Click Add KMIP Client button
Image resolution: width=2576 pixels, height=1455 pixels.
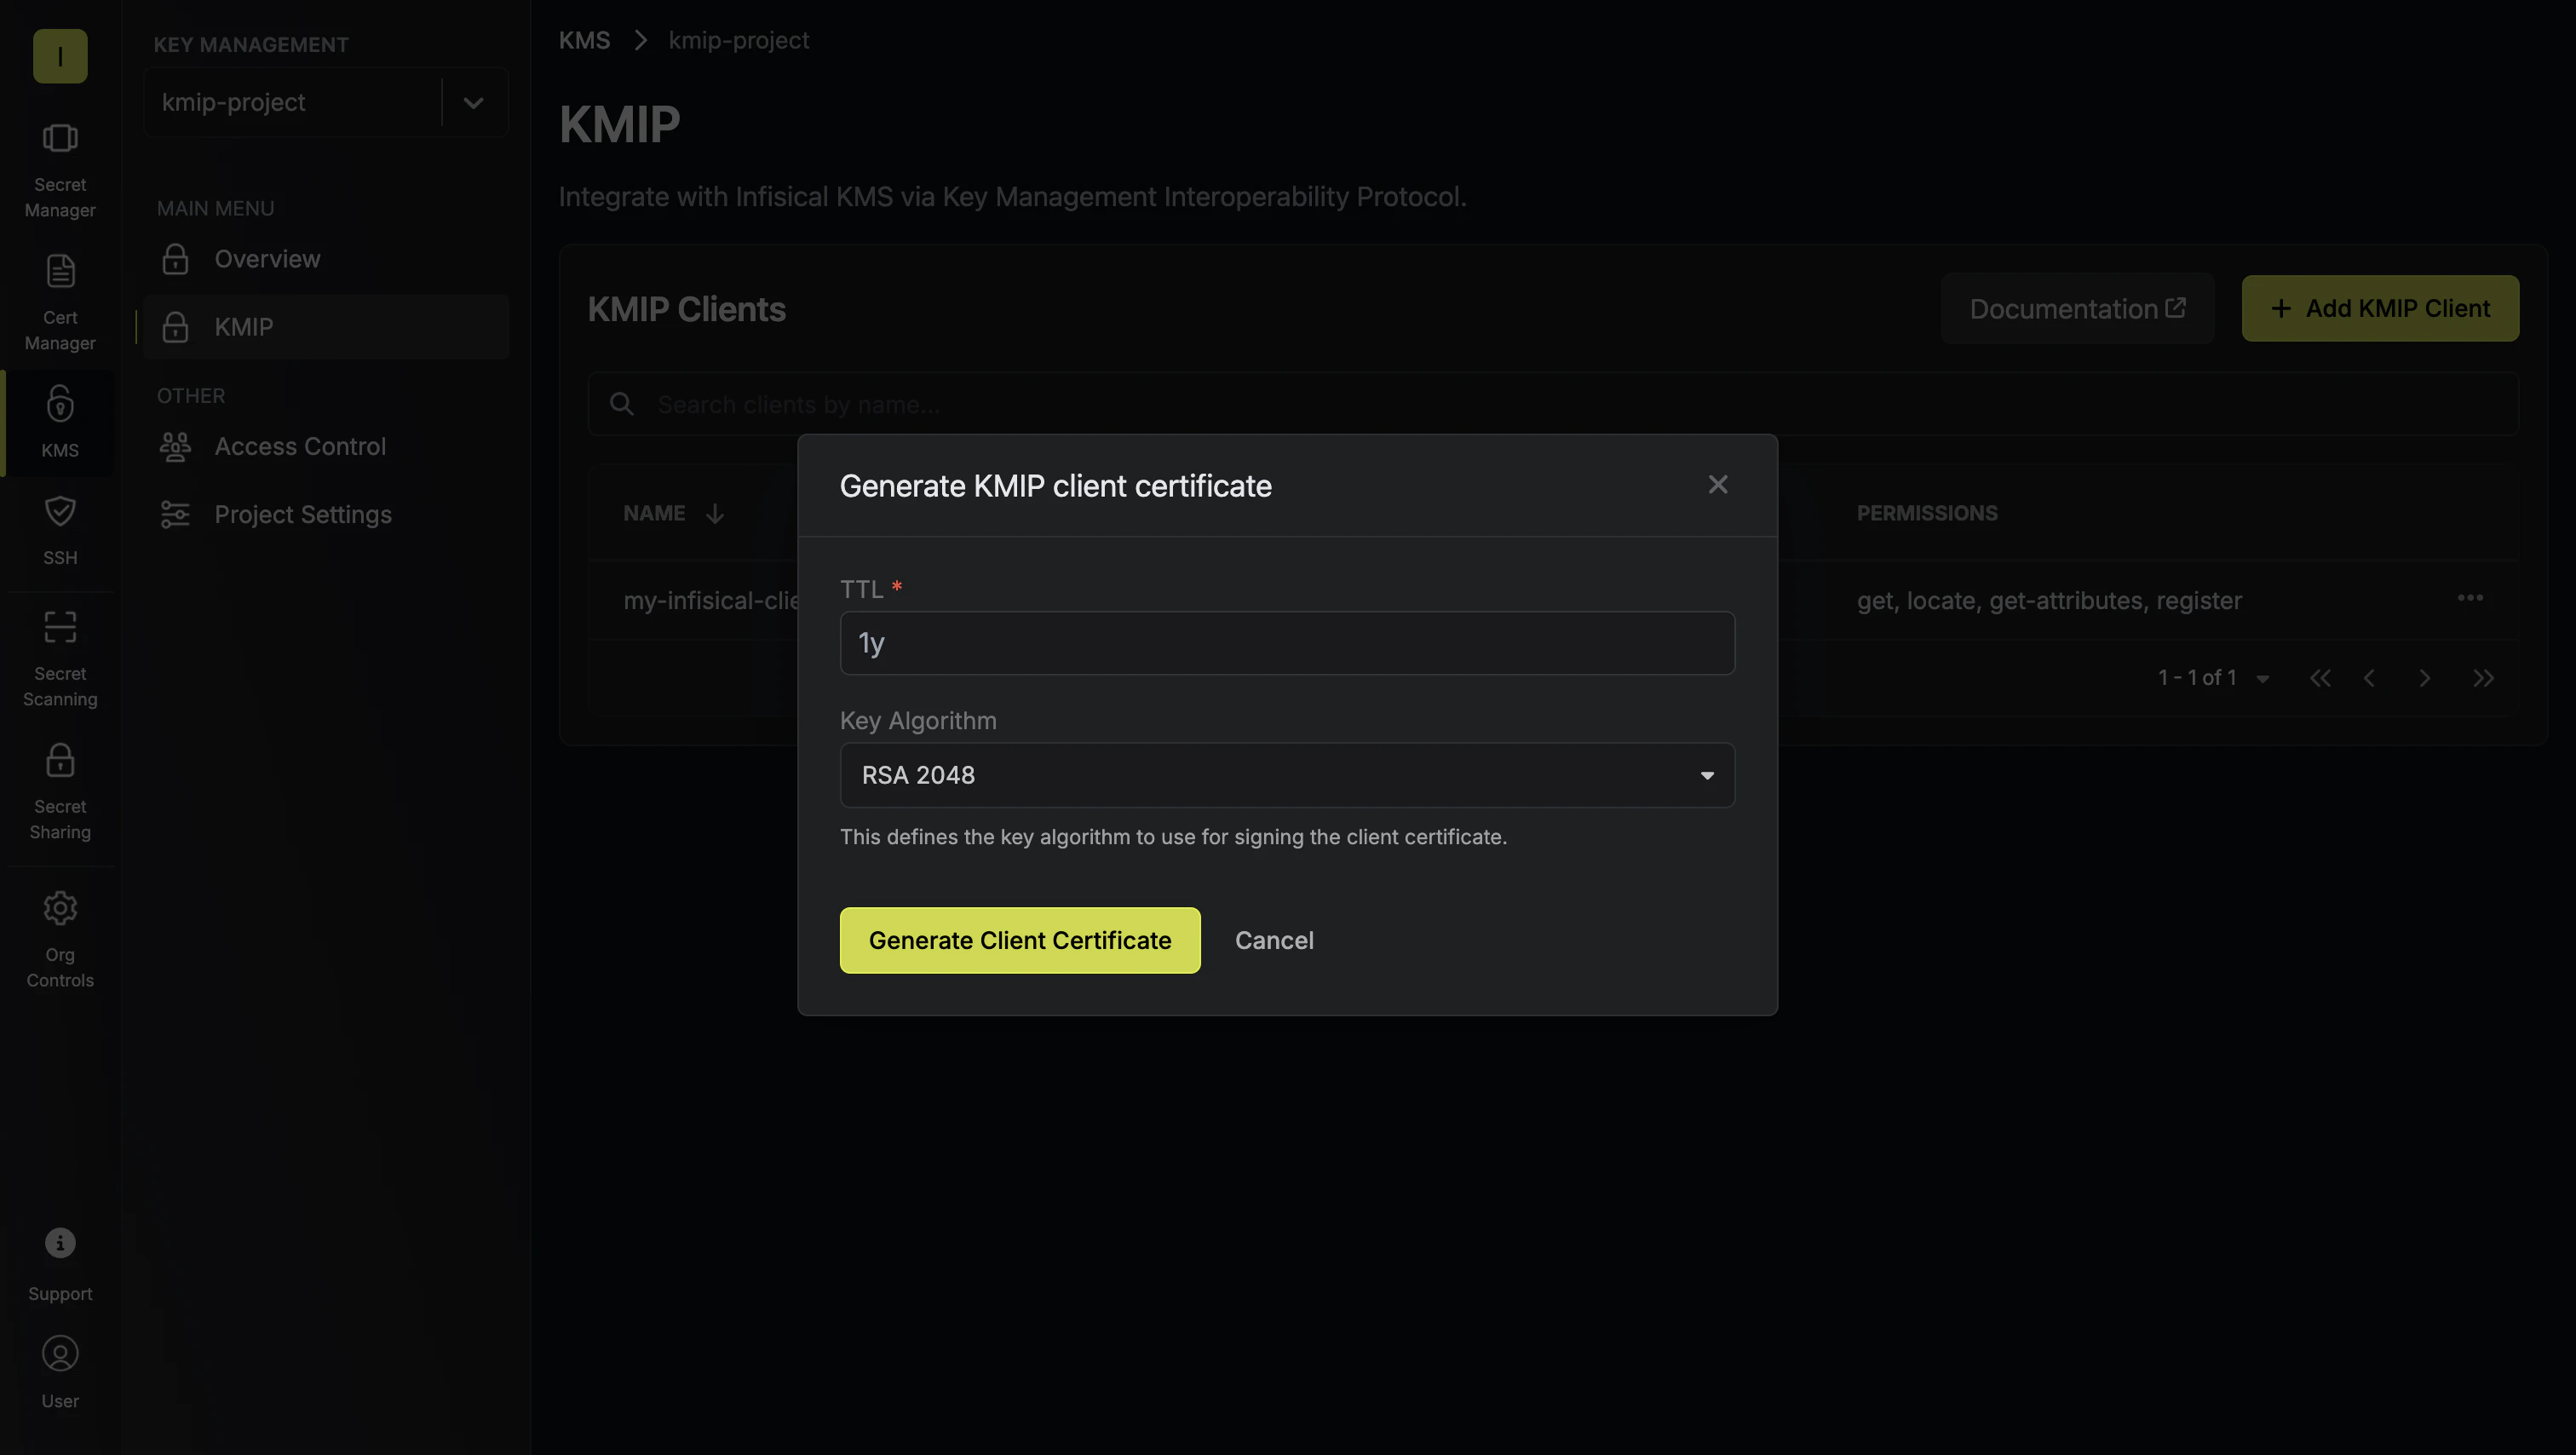point(2380,308)
